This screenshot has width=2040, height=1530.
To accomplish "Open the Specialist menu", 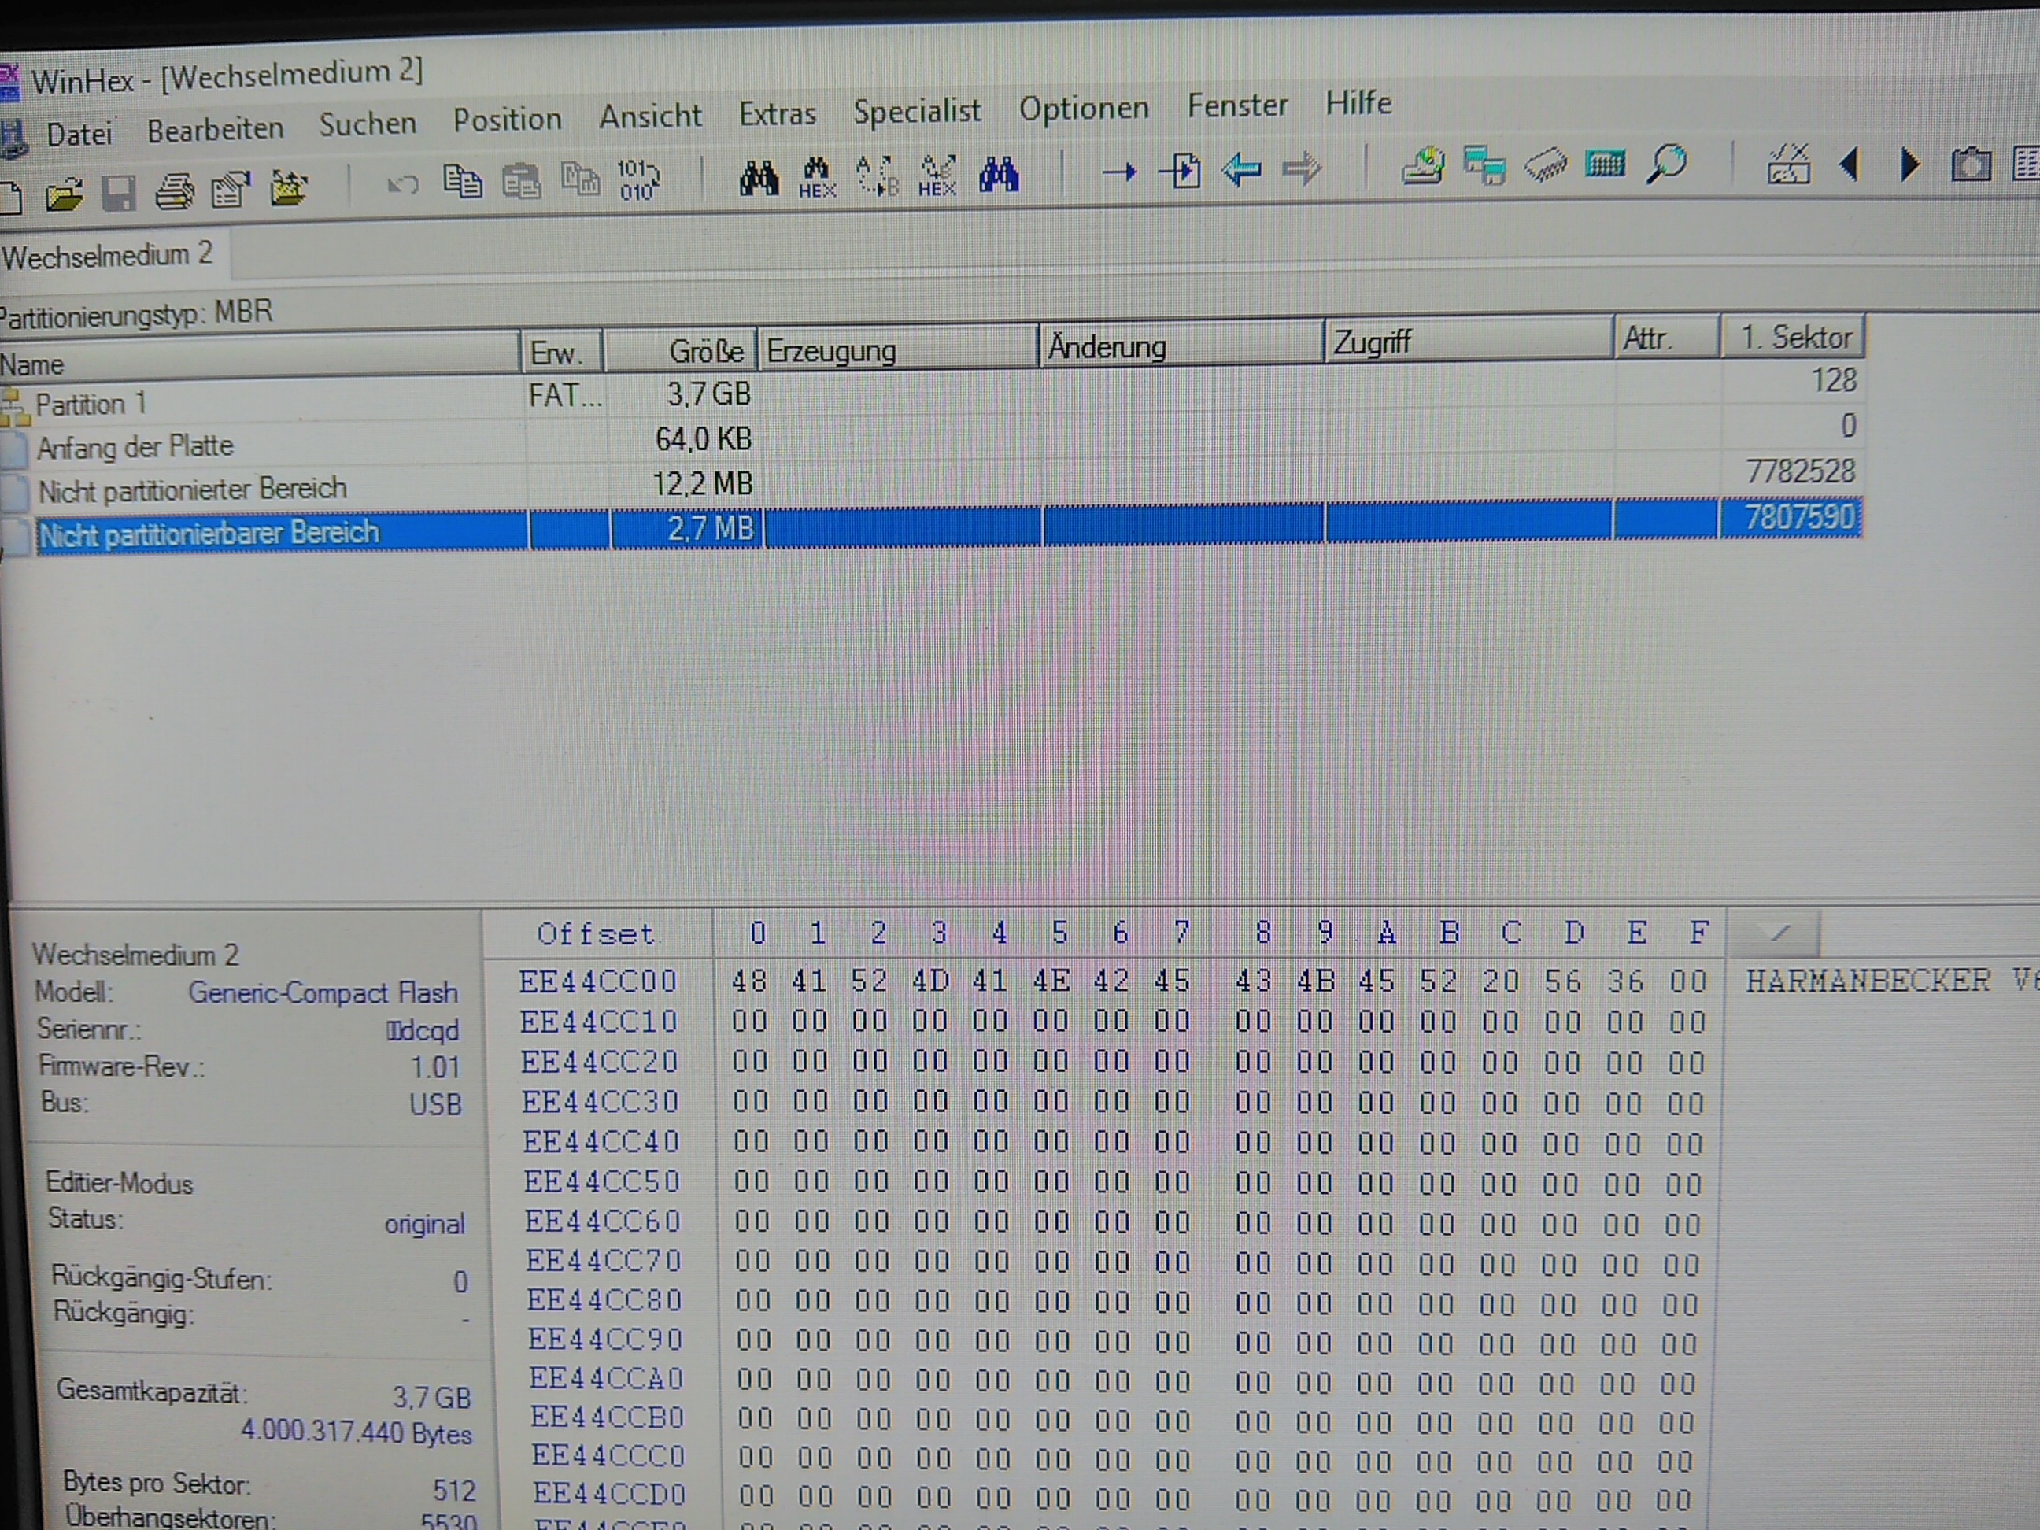I will click(x=916, y=111).
